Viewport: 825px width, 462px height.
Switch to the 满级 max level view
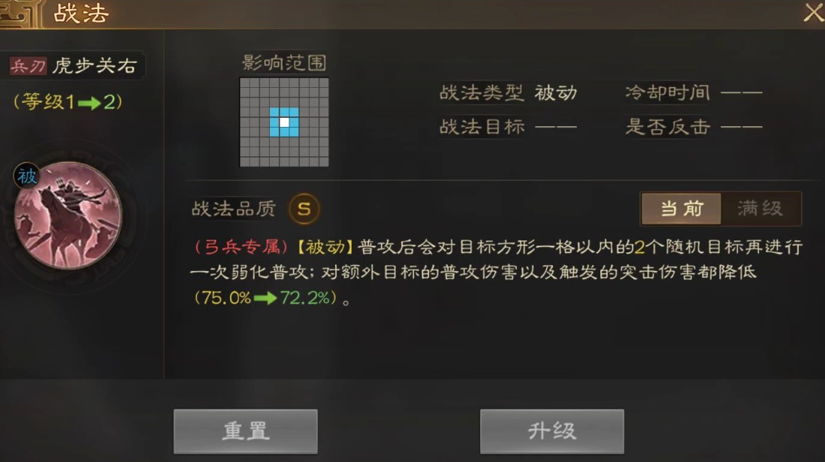click(x=761, y=209)
